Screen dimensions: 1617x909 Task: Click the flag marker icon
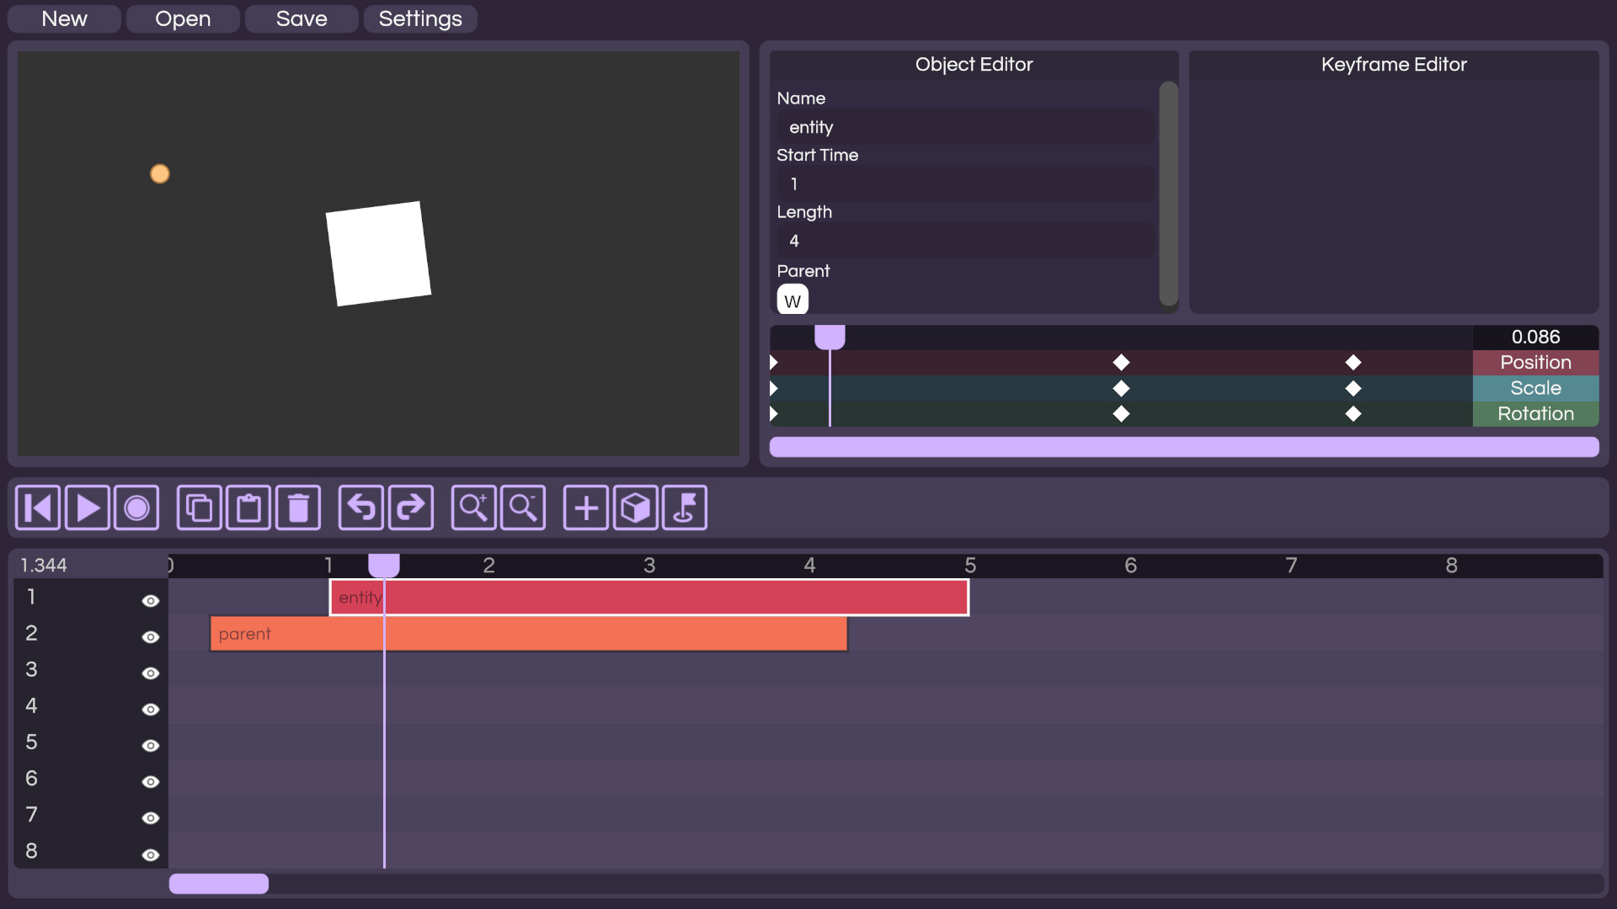tap(685, 508)
